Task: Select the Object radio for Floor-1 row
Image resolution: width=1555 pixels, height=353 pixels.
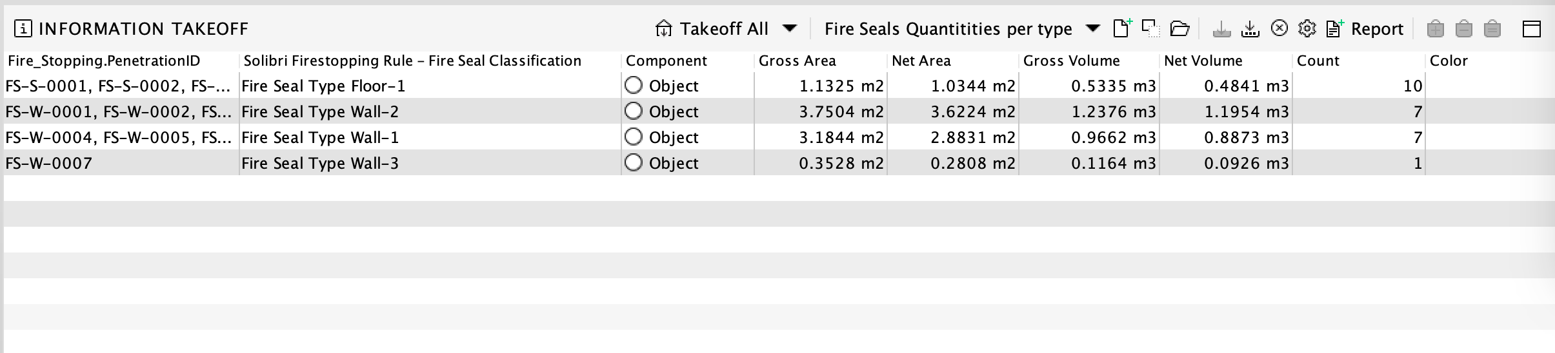Action: [634, 85]
